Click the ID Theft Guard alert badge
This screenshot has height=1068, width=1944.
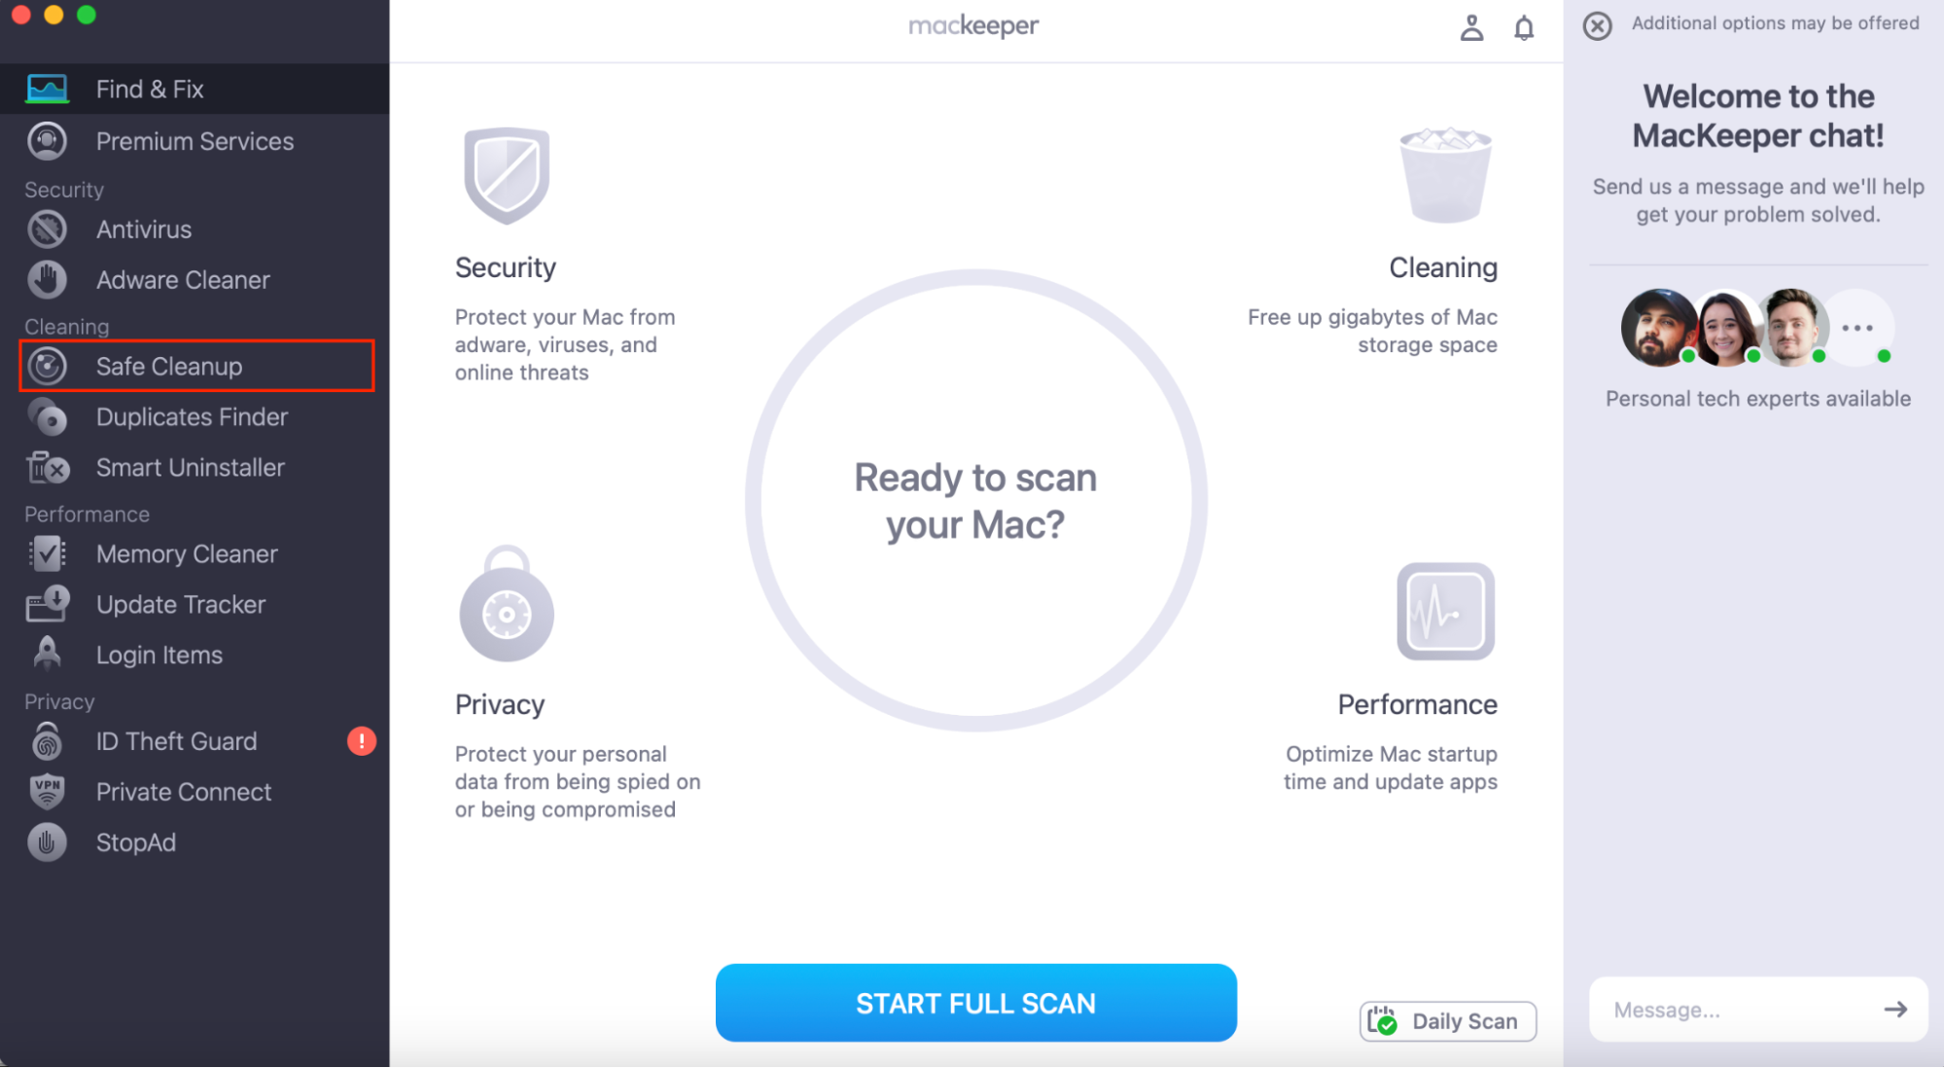point(363,740)
